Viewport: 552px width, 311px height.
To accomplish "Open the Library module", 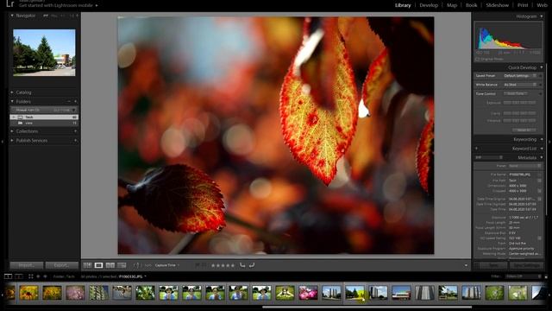I will coord(403,5).
